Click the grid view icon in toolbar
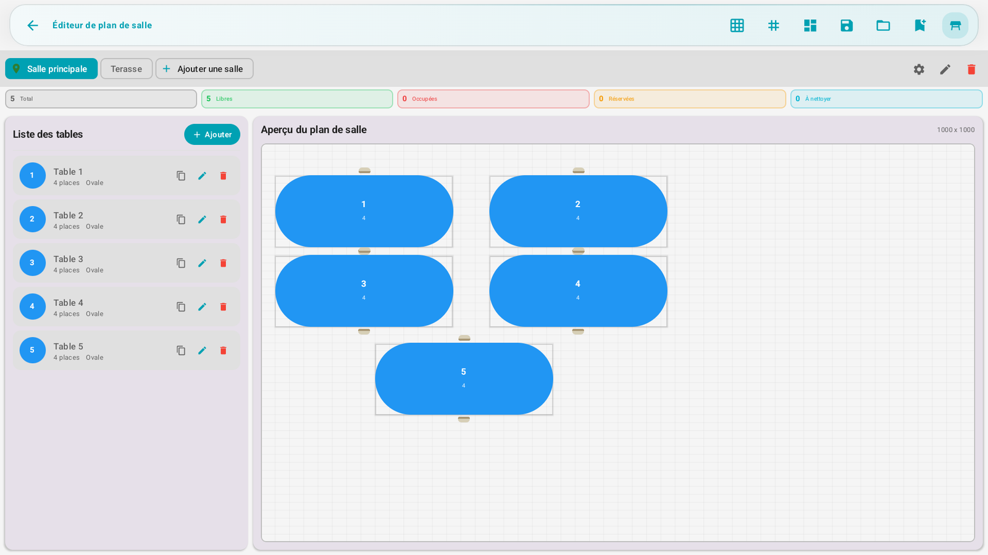This screenshot has width=988, height=555. coord(737,25)
